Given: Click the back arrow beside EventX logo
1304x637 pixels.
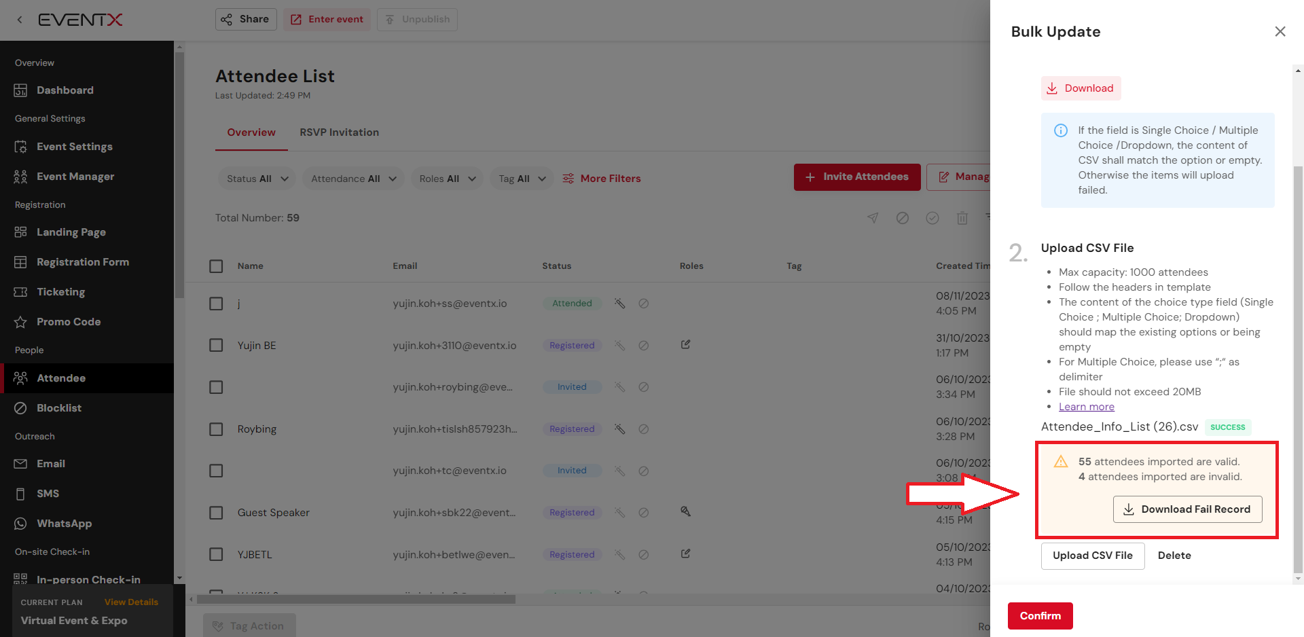Looking at the screenshot, I should tap(20, 20).
